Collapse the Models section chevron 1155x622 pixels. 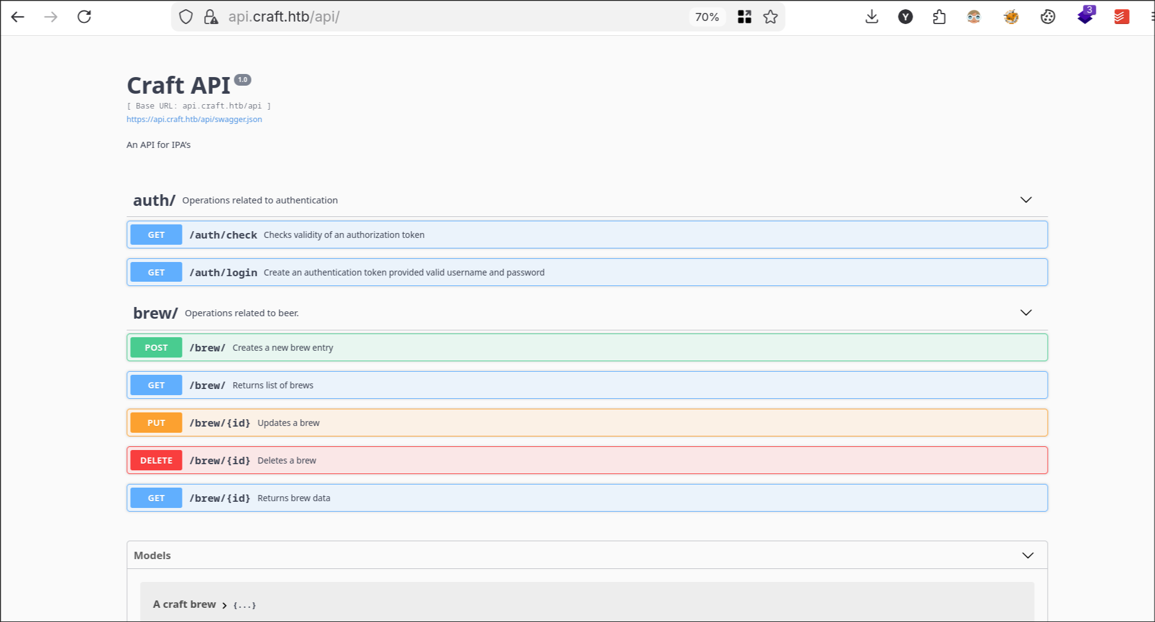1028,555
